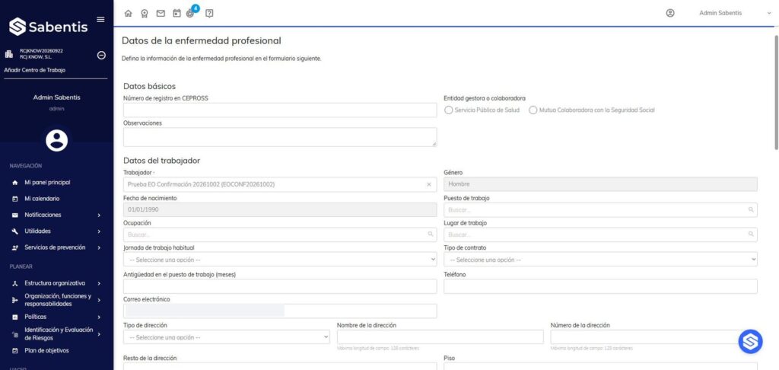Click the Servicios de prevención sidebar icon
The image size is (779, 370).
click(15, 247)
